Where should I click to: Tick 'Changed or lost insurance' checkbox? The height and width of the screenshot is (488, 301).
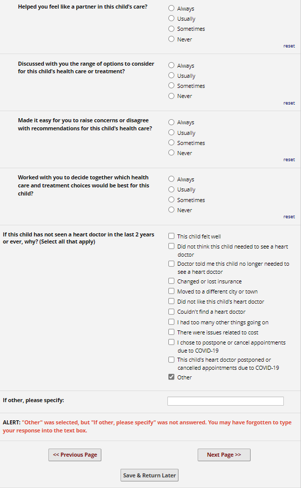point(171,281)
